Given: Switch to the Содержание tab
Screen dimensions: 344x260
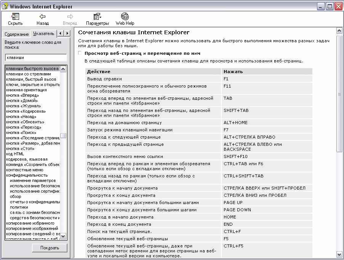Looking at the screenshot, I should click(16, 34).
